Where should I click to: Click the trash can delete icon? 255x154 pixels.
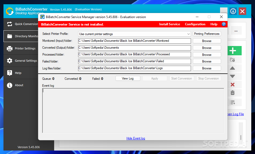(x=233, y=93)
